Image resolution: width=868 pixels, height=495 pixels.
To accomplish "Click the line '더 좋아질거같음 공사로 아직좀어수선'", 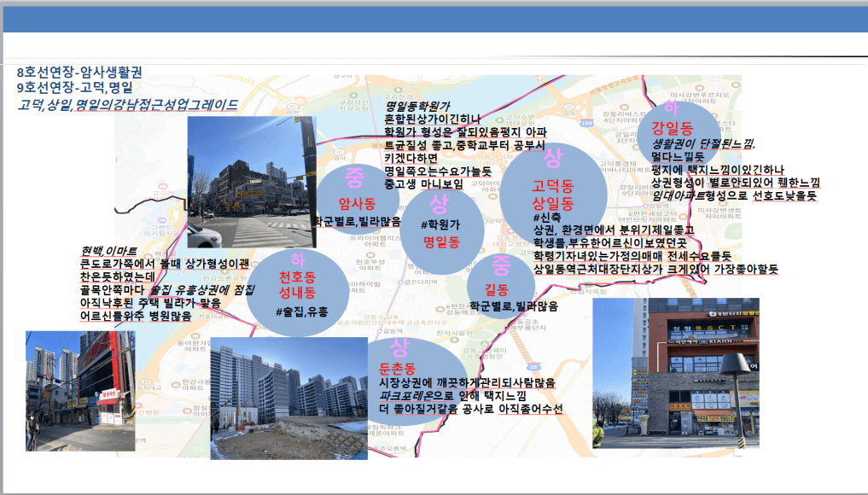I will tap(470, 409).
